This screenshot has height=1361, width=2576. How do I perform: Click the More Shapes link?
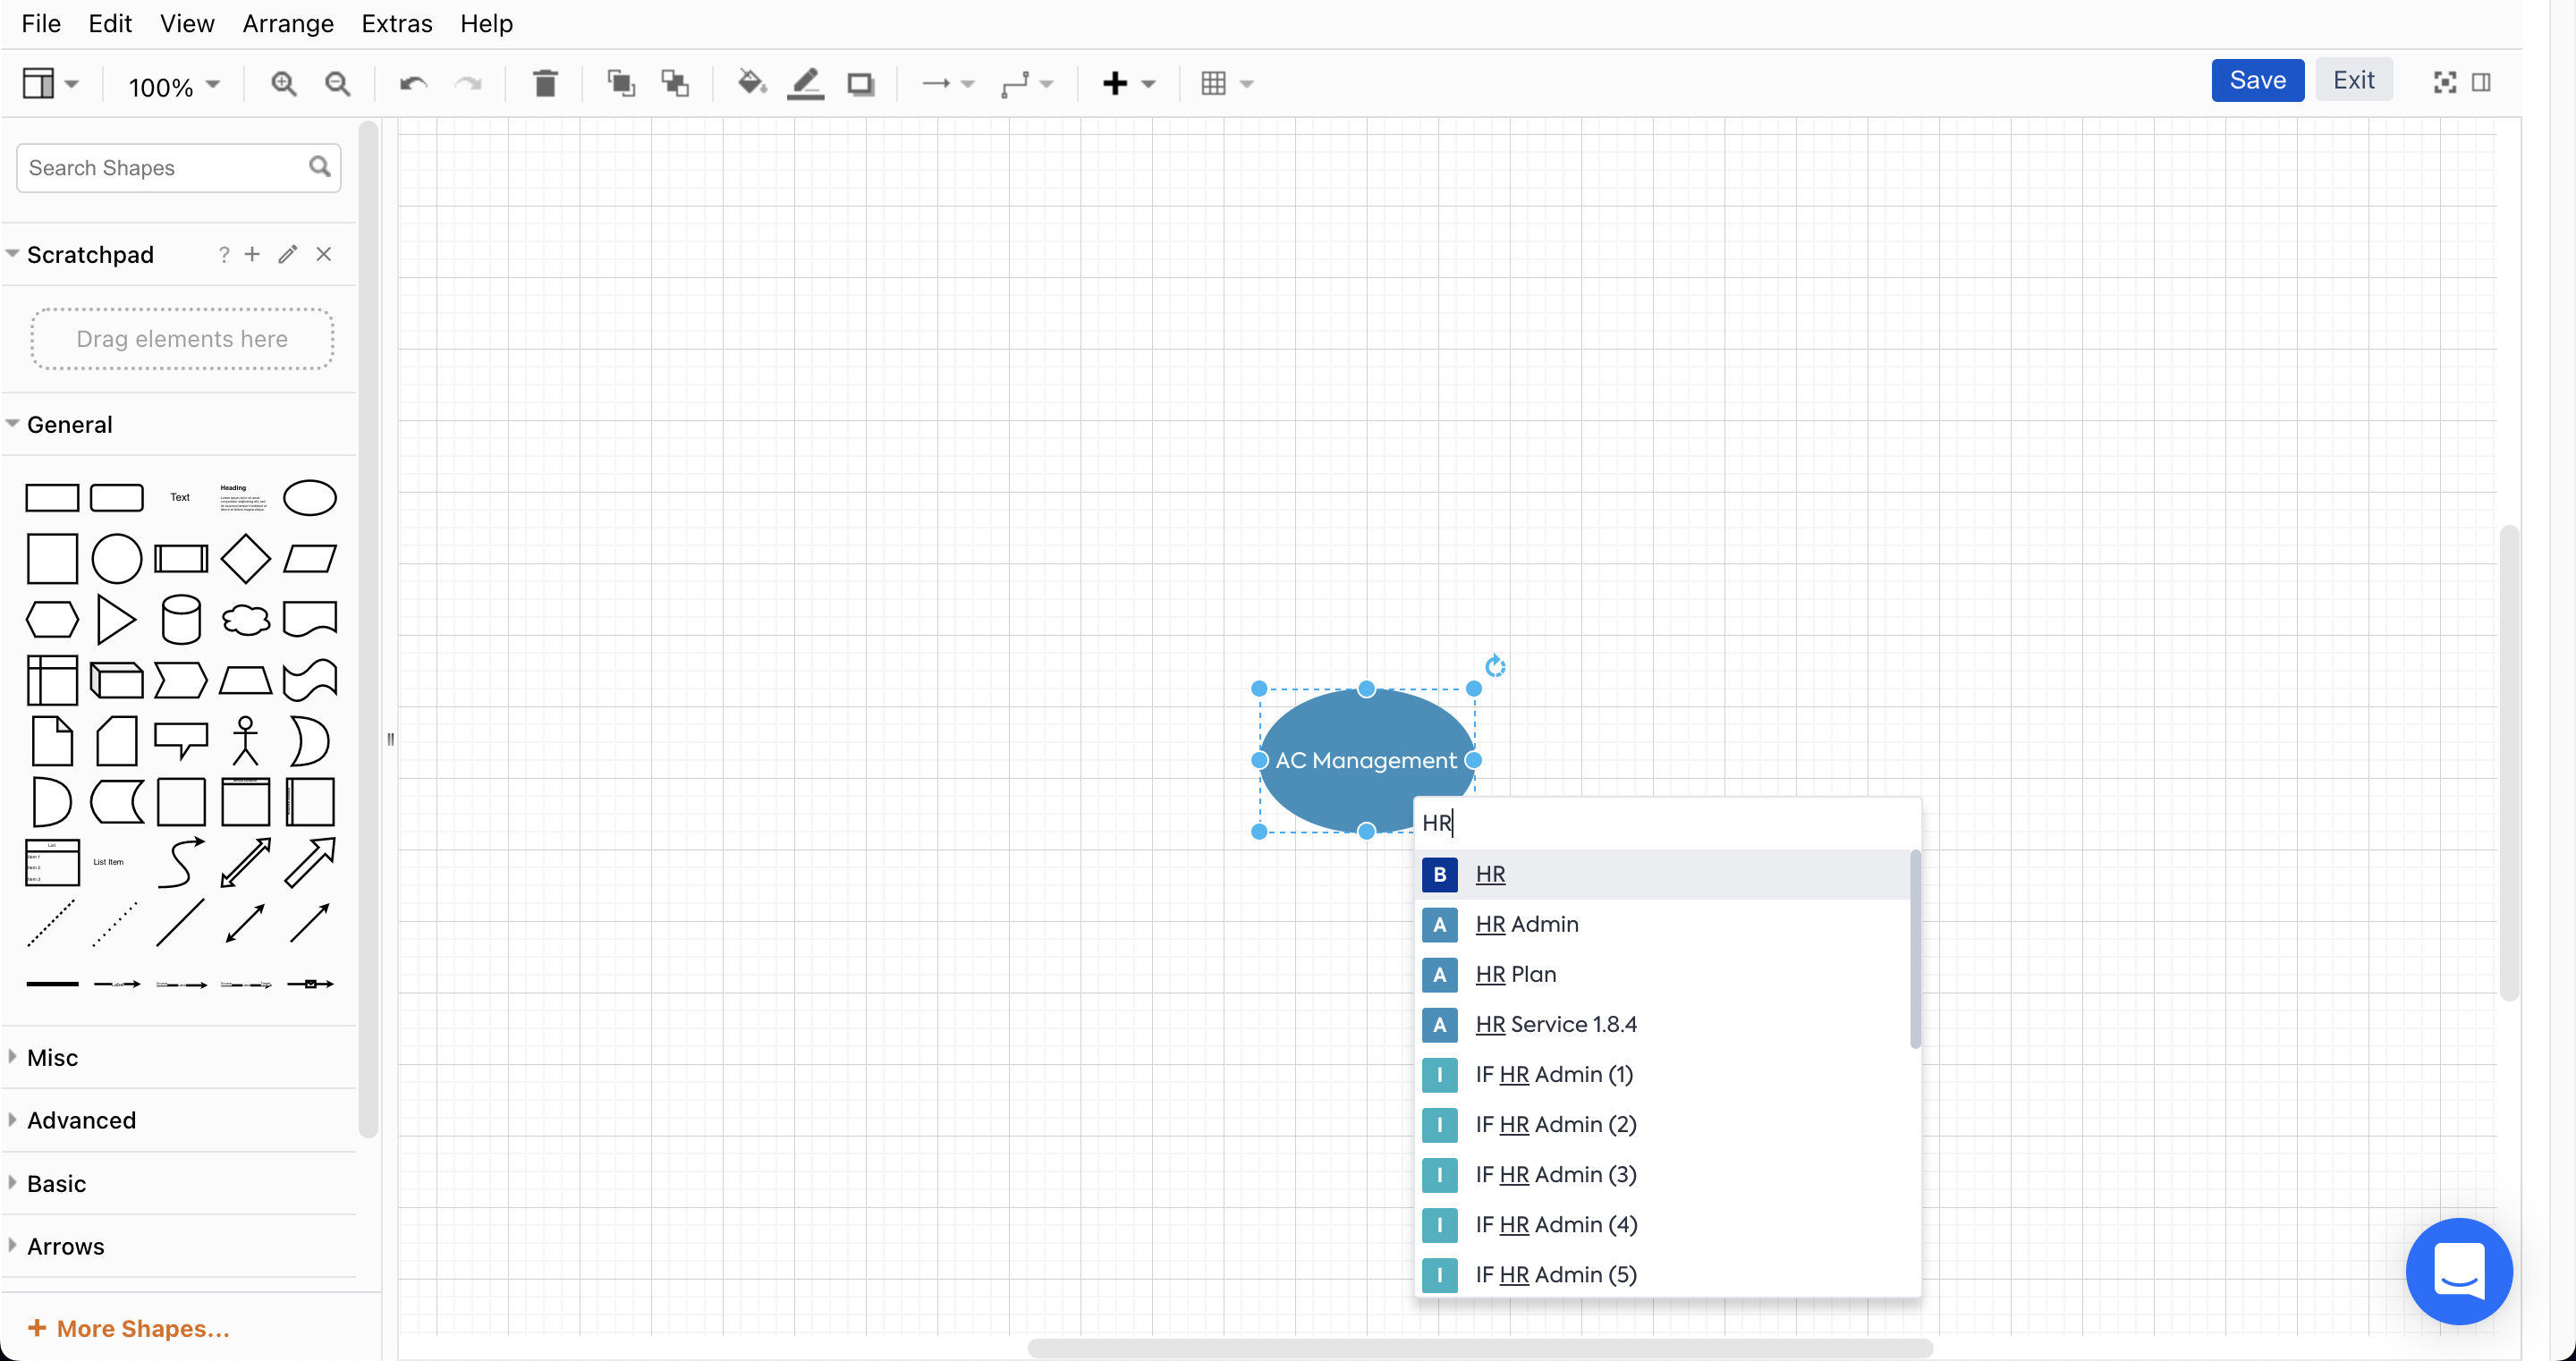pyautogui.click(x=130, y=1328)
